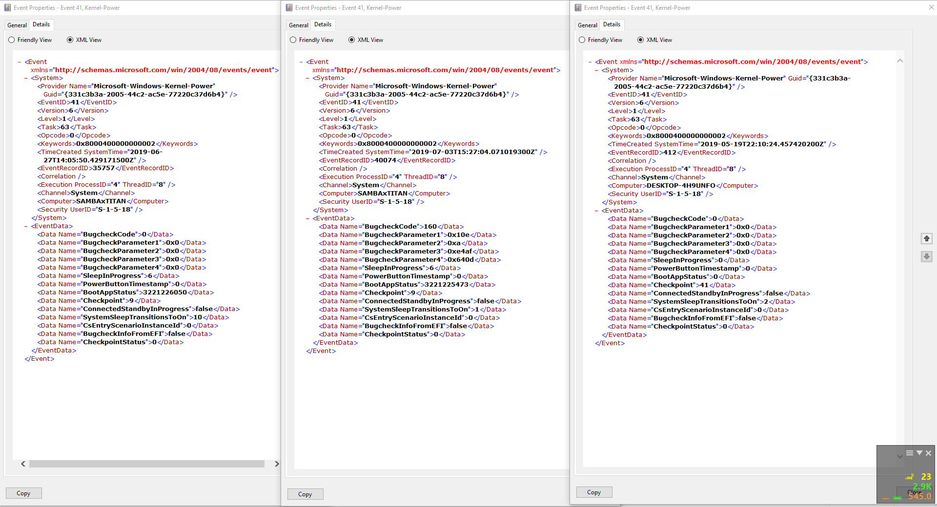Click the schema URL in the middle window

pyautogui.click(x=446, y=70)
